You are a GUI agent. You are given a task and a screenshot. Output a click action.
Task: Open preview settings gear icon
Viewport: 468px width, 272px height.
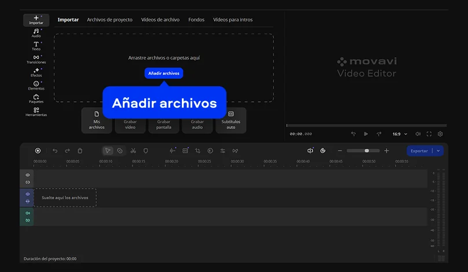[440, 134]
